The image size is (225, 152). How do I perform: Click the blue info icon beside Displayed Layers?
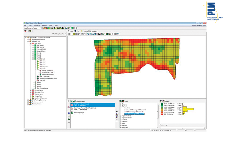click(69, 113)
